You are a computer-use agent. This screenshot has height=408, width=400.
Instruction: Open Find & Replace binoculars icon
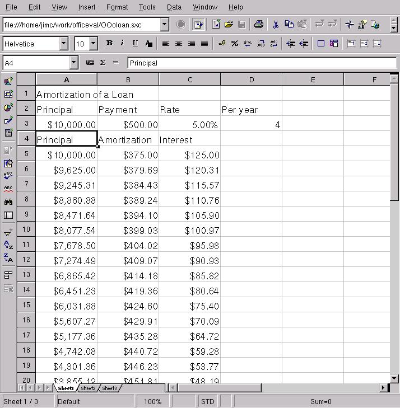[x=8, y=202]
